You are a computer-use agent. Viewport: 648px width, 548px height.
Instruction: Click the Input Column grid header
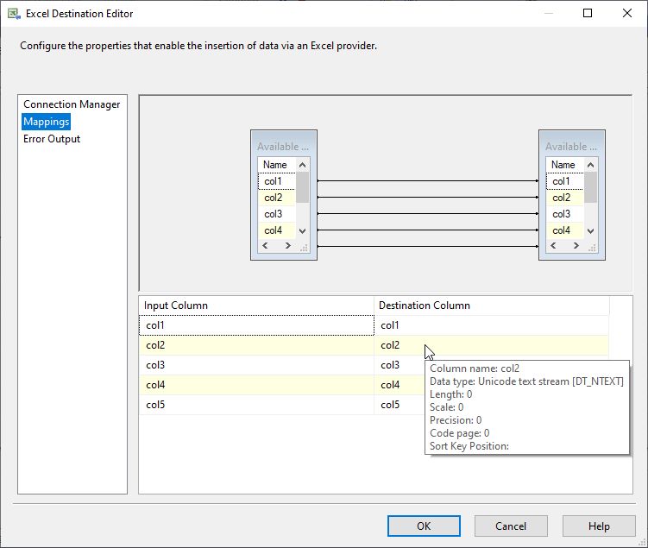[x=256, y=305]
